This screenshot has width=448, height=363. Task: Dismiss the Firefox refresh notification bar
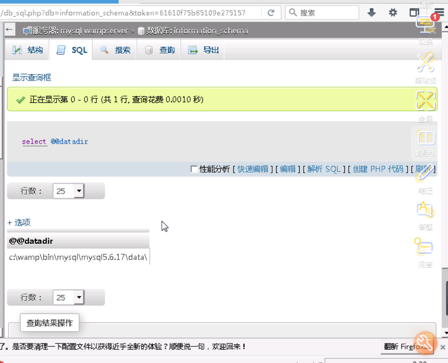coord(443,347)
